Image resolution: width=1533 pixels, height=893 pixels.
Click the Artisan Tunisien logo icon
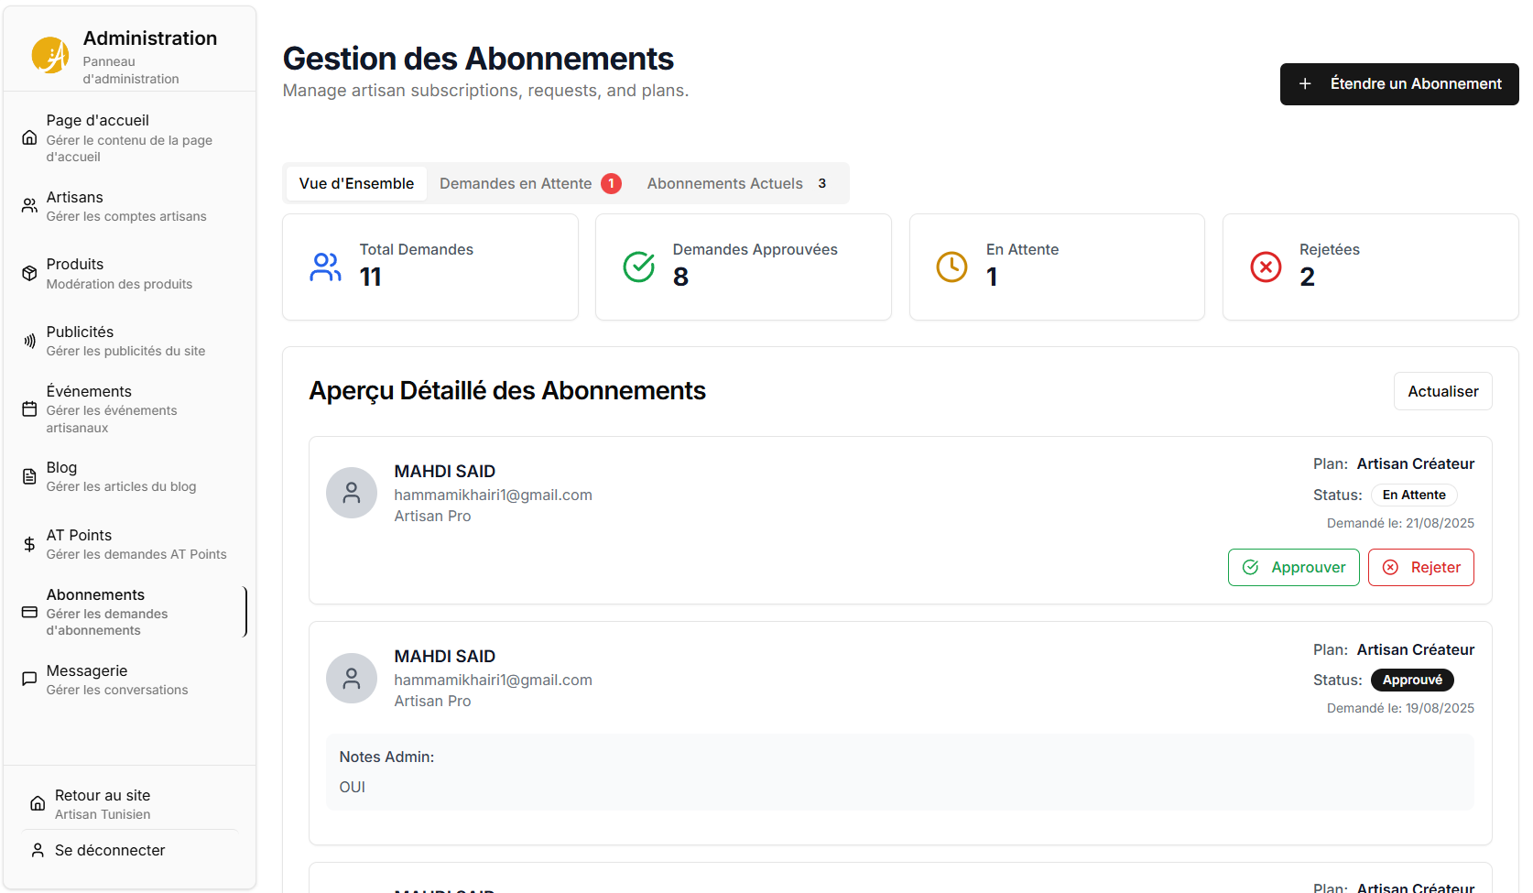pos(50,55)
